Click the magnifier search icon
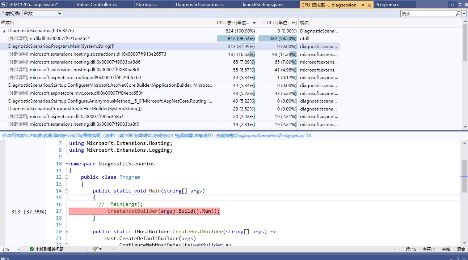Image resolution: width=468 pixels, height=260 pixels. (x=458, y=13)
